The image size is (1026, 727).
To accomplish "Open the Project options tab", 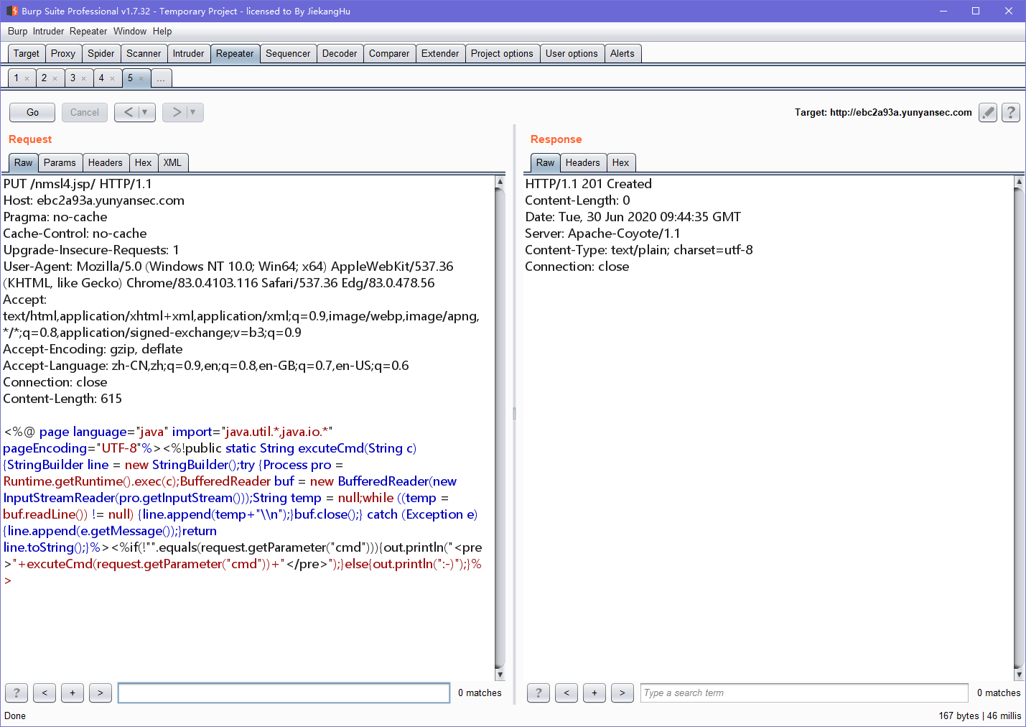I will click(x=502, y=53).
